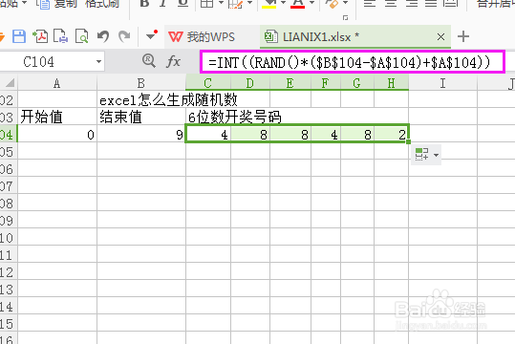
Task: Toggle Bold formatting
Action: pyautogui.click(x=144, y=3)
